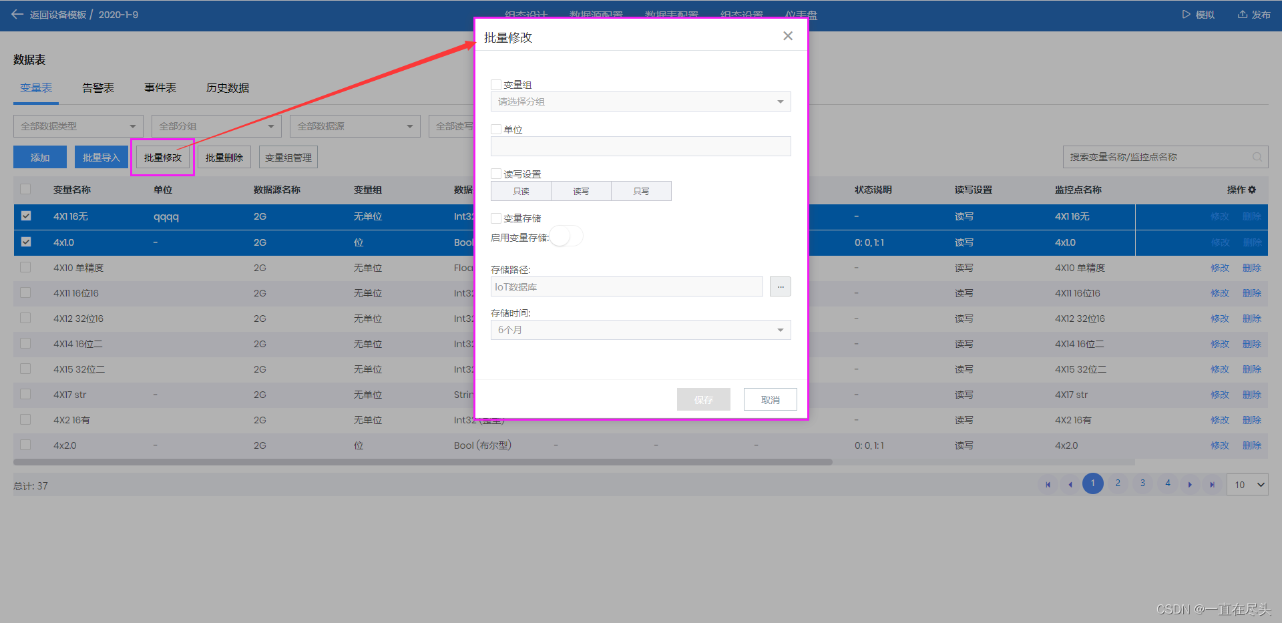Check the 变量组 checkbox in dialog
Screen dimensions: 1282x623
(496, 85)
